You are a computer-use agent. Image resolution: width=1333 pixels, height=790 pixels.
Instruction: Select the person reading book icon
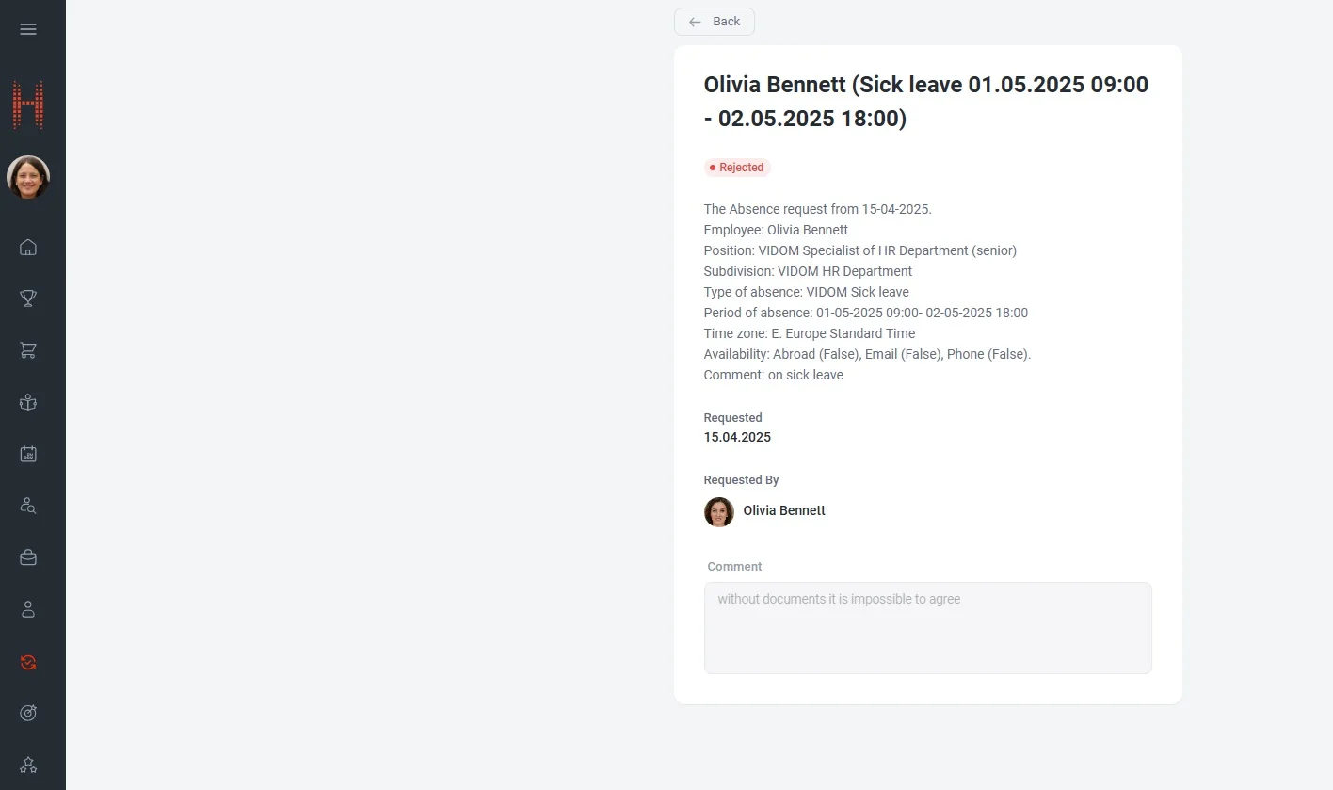[x=28, y=402]
